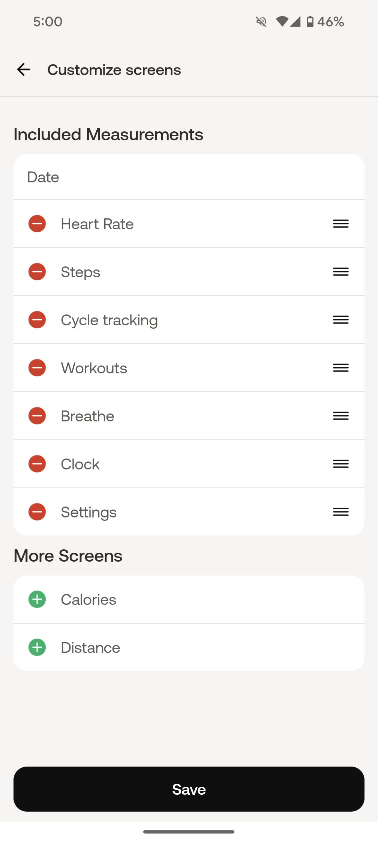Save the customized screens

pyautogui.click(x=189, y=789)
